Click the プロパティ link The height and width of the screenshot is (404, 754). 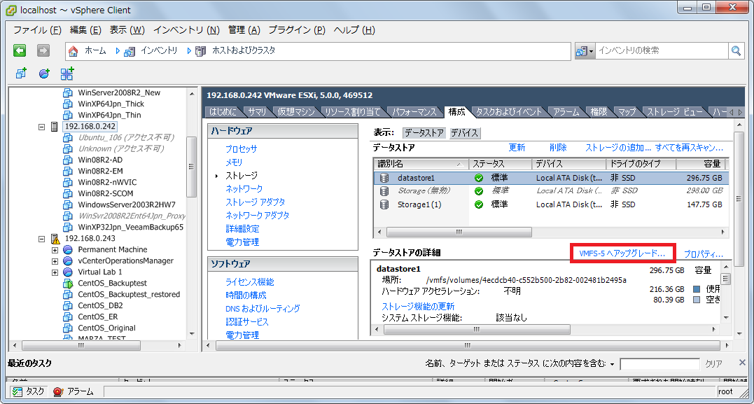(x=704, y=254)
